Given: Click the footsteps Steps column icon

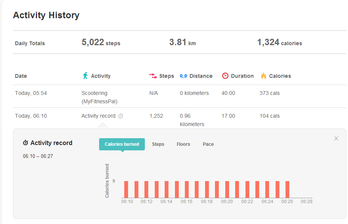Looking at the screenshot, I should (153, 76).
